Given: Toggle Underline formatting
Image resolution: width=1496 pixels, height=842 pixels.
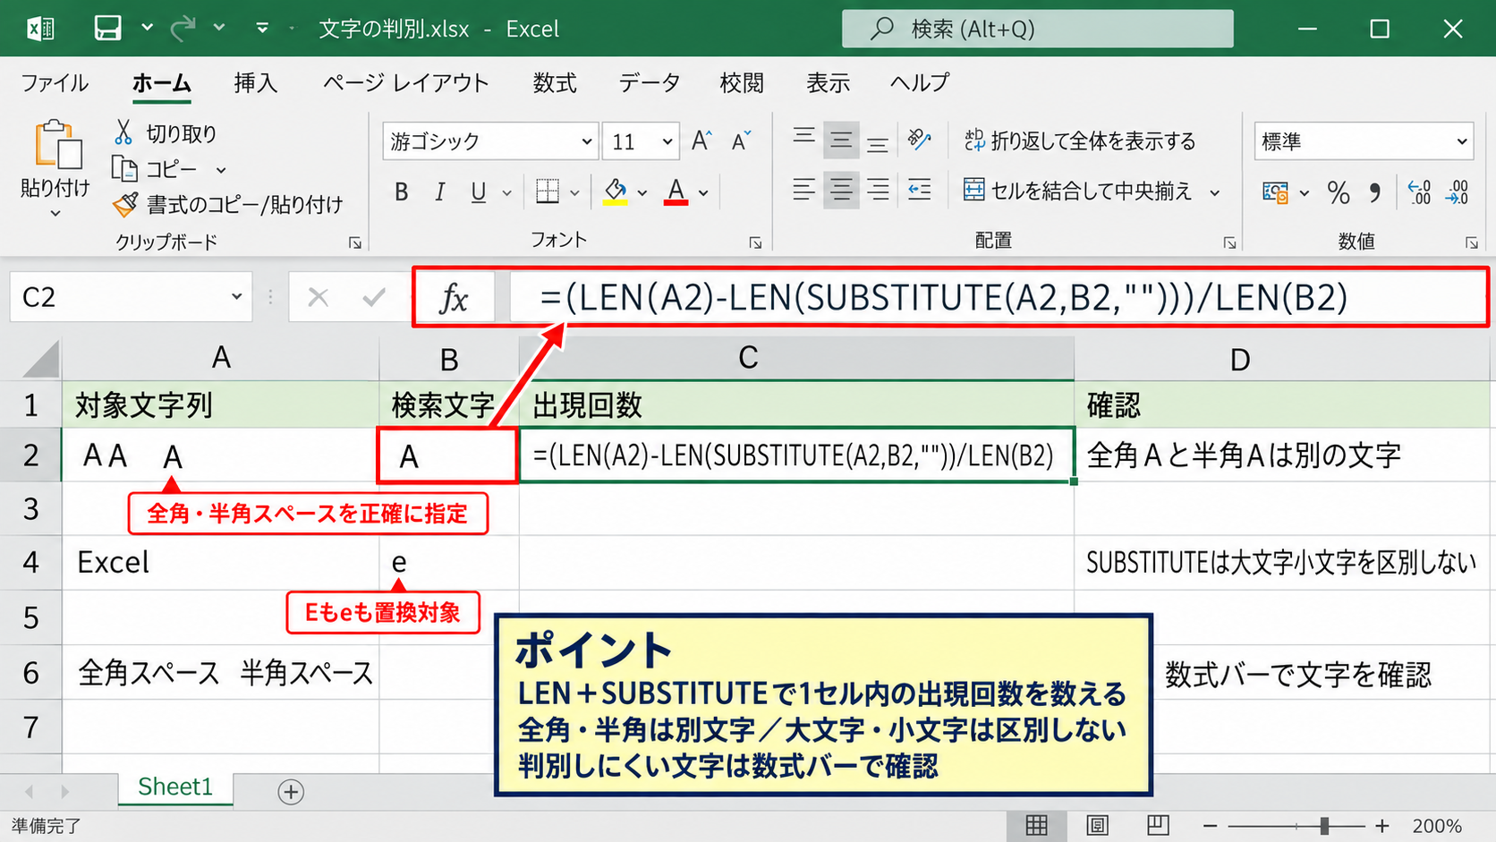Looking at the screenshot, I should [479, 191].
